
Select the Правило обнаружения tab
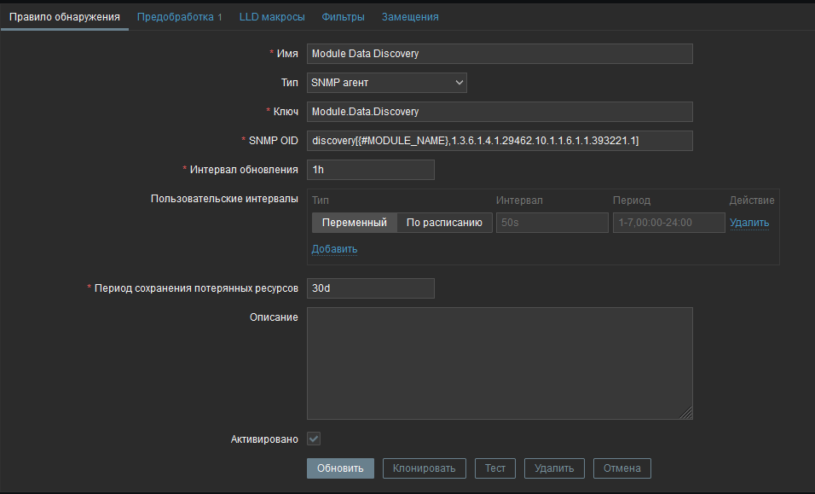(64, 17)
